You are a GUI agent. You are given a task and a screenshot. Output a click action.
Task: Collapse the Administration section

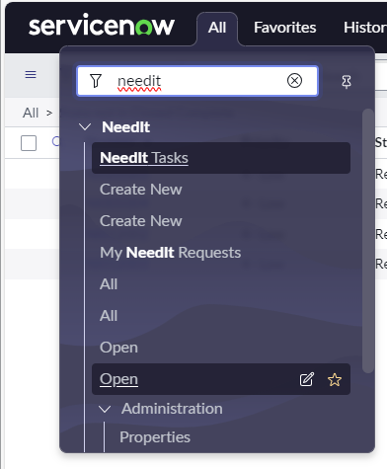105,409
